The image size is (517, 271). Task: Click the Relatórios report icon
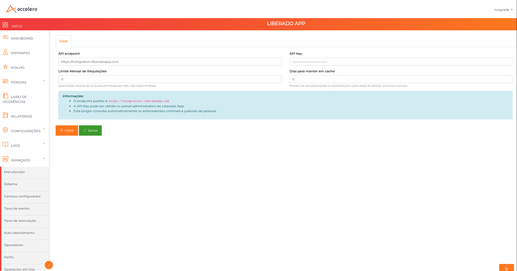[5, 115]
